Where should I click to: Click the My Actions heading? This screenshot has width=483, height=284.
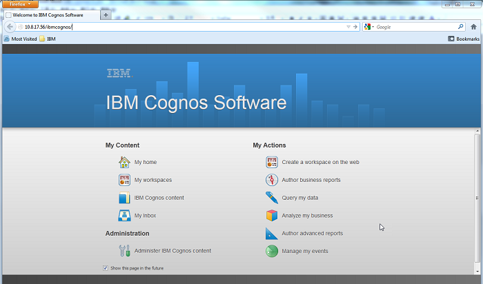click(x=269, y=145)
